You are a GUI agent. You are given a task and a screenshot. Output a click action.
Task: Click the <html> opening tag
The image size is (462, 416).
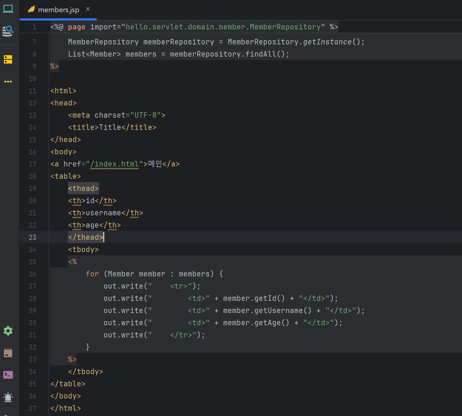point(64,91)
